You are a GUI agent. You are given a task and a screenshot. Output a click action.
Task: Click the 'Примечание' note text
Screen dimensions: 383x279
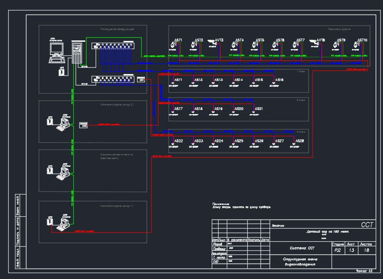[x=221, y=204]
